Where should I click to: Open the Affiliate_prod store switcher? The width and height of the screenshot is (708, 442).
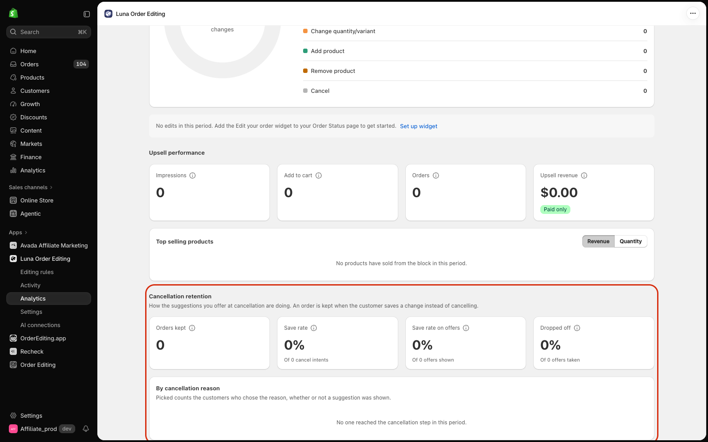pyautogui.click(x=42, y=429)
